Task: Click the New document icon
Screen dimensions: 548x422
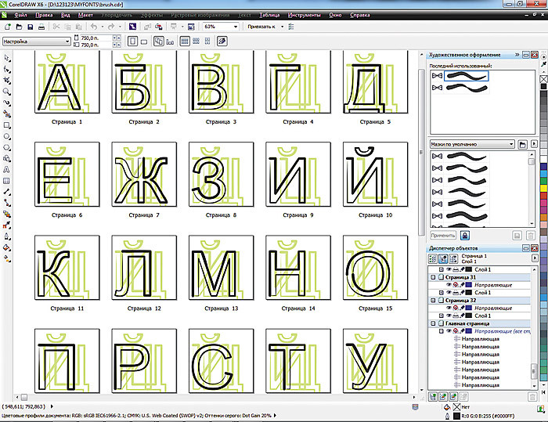Action: click(x=8, y=27)
